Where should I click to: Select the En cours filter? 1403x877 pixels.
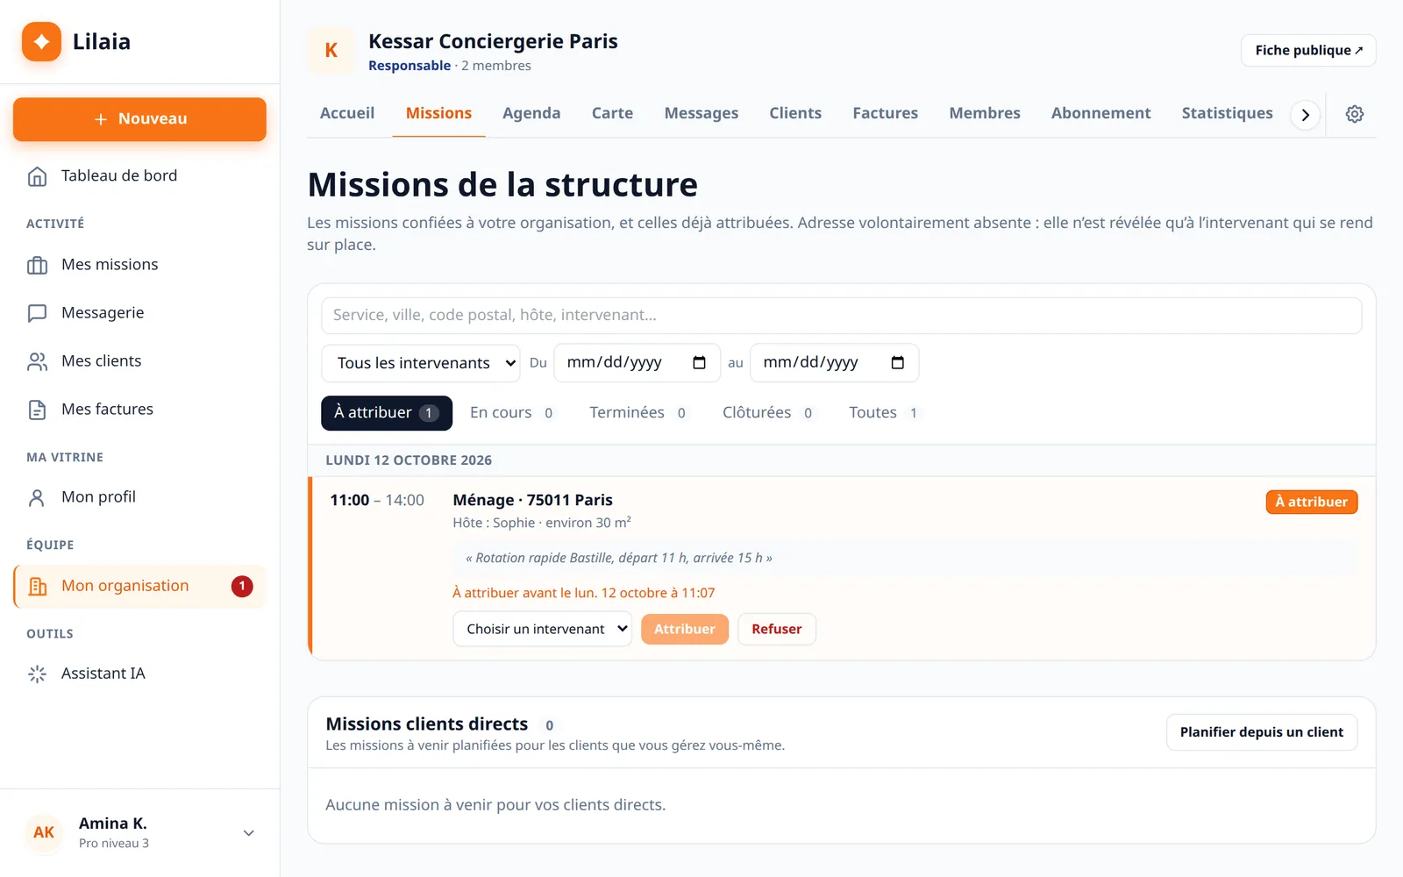[x=512, y=413]
